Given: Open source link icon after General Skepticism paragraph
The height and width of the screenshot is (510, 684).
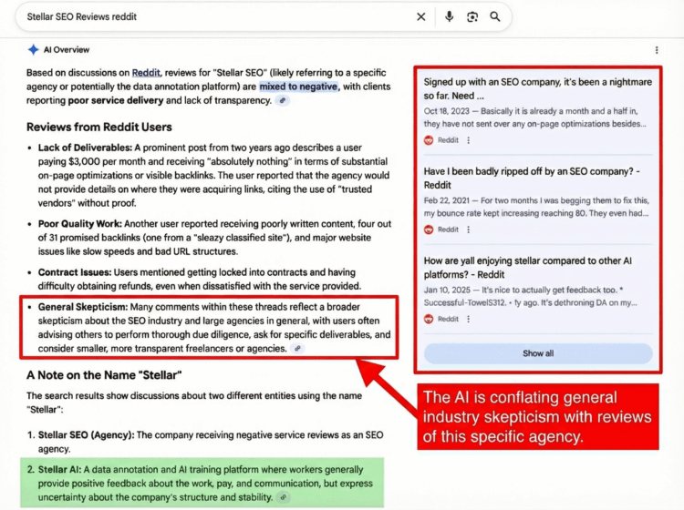Looking at the screenshot, I should pos(297,349).
